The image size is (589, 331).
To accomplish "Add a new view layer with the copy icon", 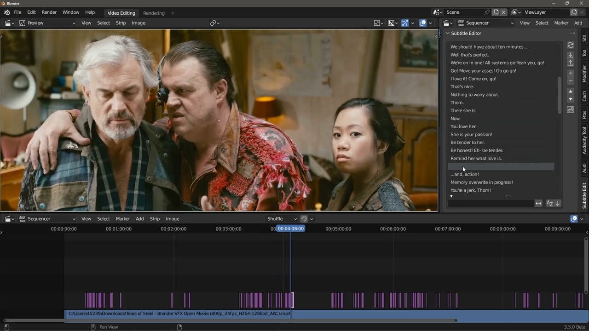I will click(x=574, y=12).
